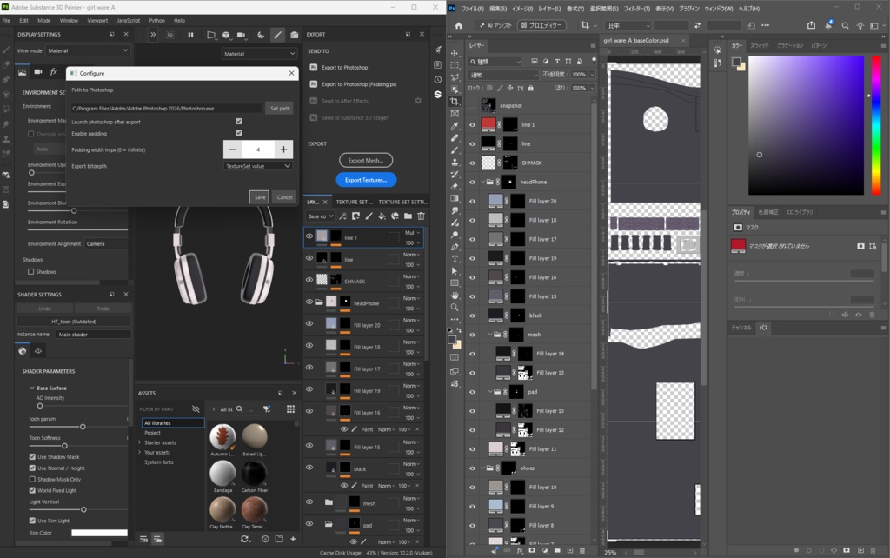
Task: Click the Toon Softness slider
Action: 77,446
